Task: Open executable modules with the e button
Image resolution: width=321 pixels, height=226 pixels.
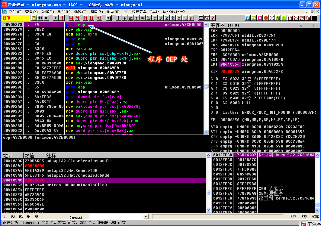Action: click(124, 18)
